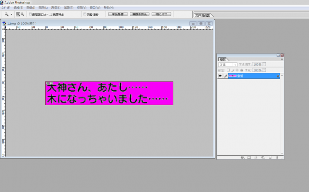Image resolution: width=309 pixels, height=192 pixels.
Task: Click the Photoshop application icon in title bar
Action: click(x=2, y=2)
